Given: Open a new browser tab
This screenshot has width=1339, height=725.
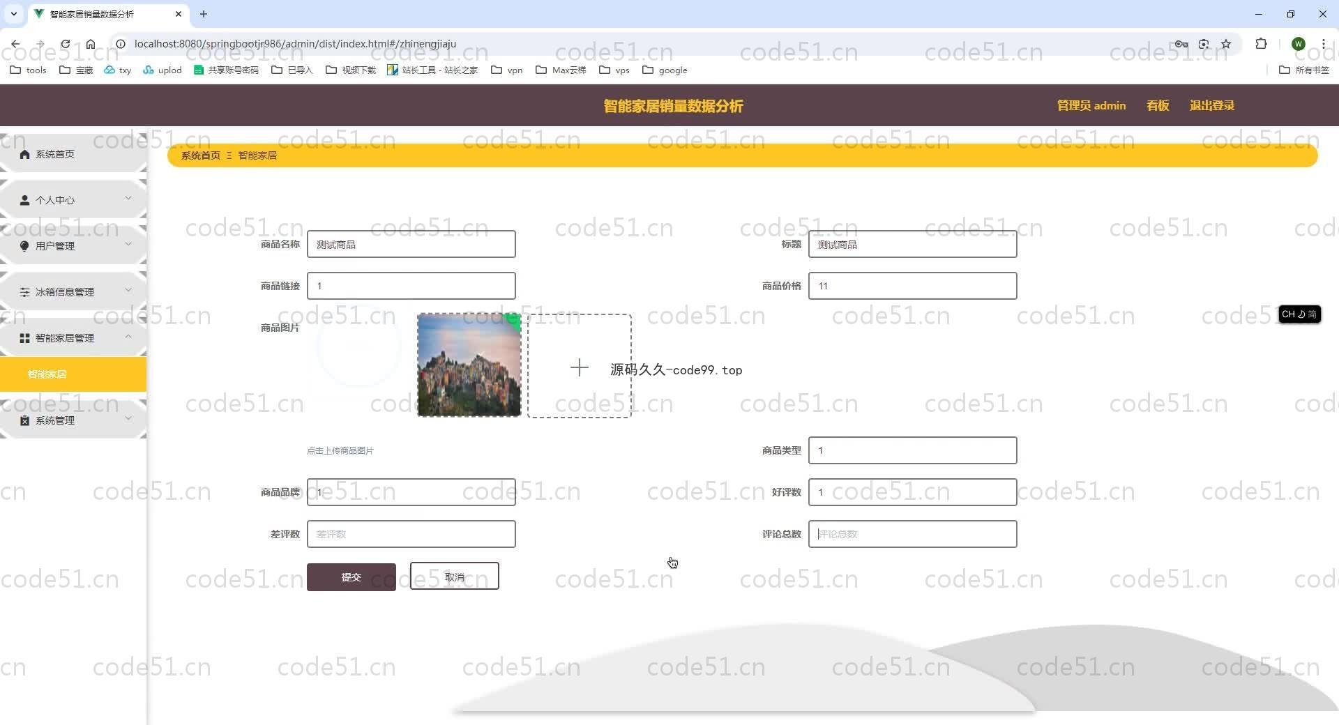Looking at the screenshot, I should click(x=204, y=14).
